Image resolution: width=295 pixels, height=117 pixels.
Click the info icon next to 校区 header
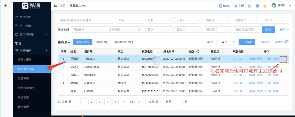click(x=198, y=52)
